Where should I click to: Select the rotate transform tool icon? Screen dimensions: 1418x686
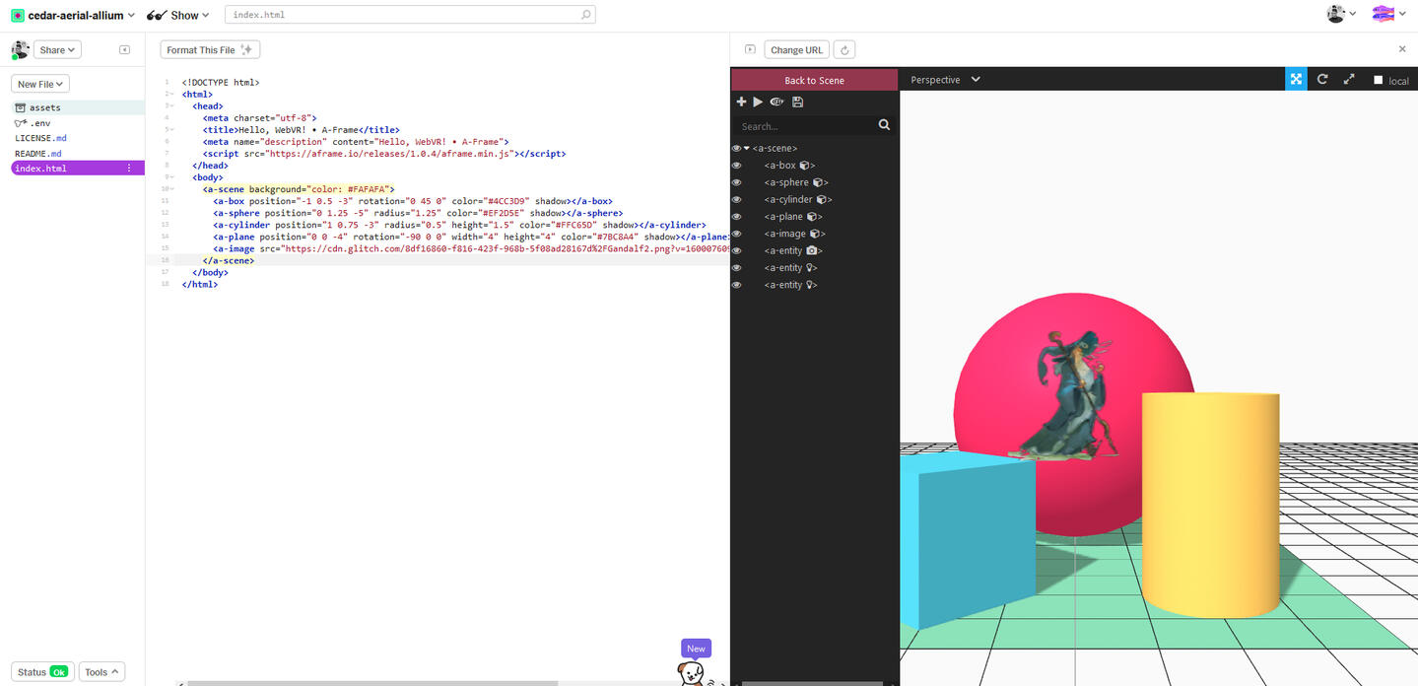1322,80
